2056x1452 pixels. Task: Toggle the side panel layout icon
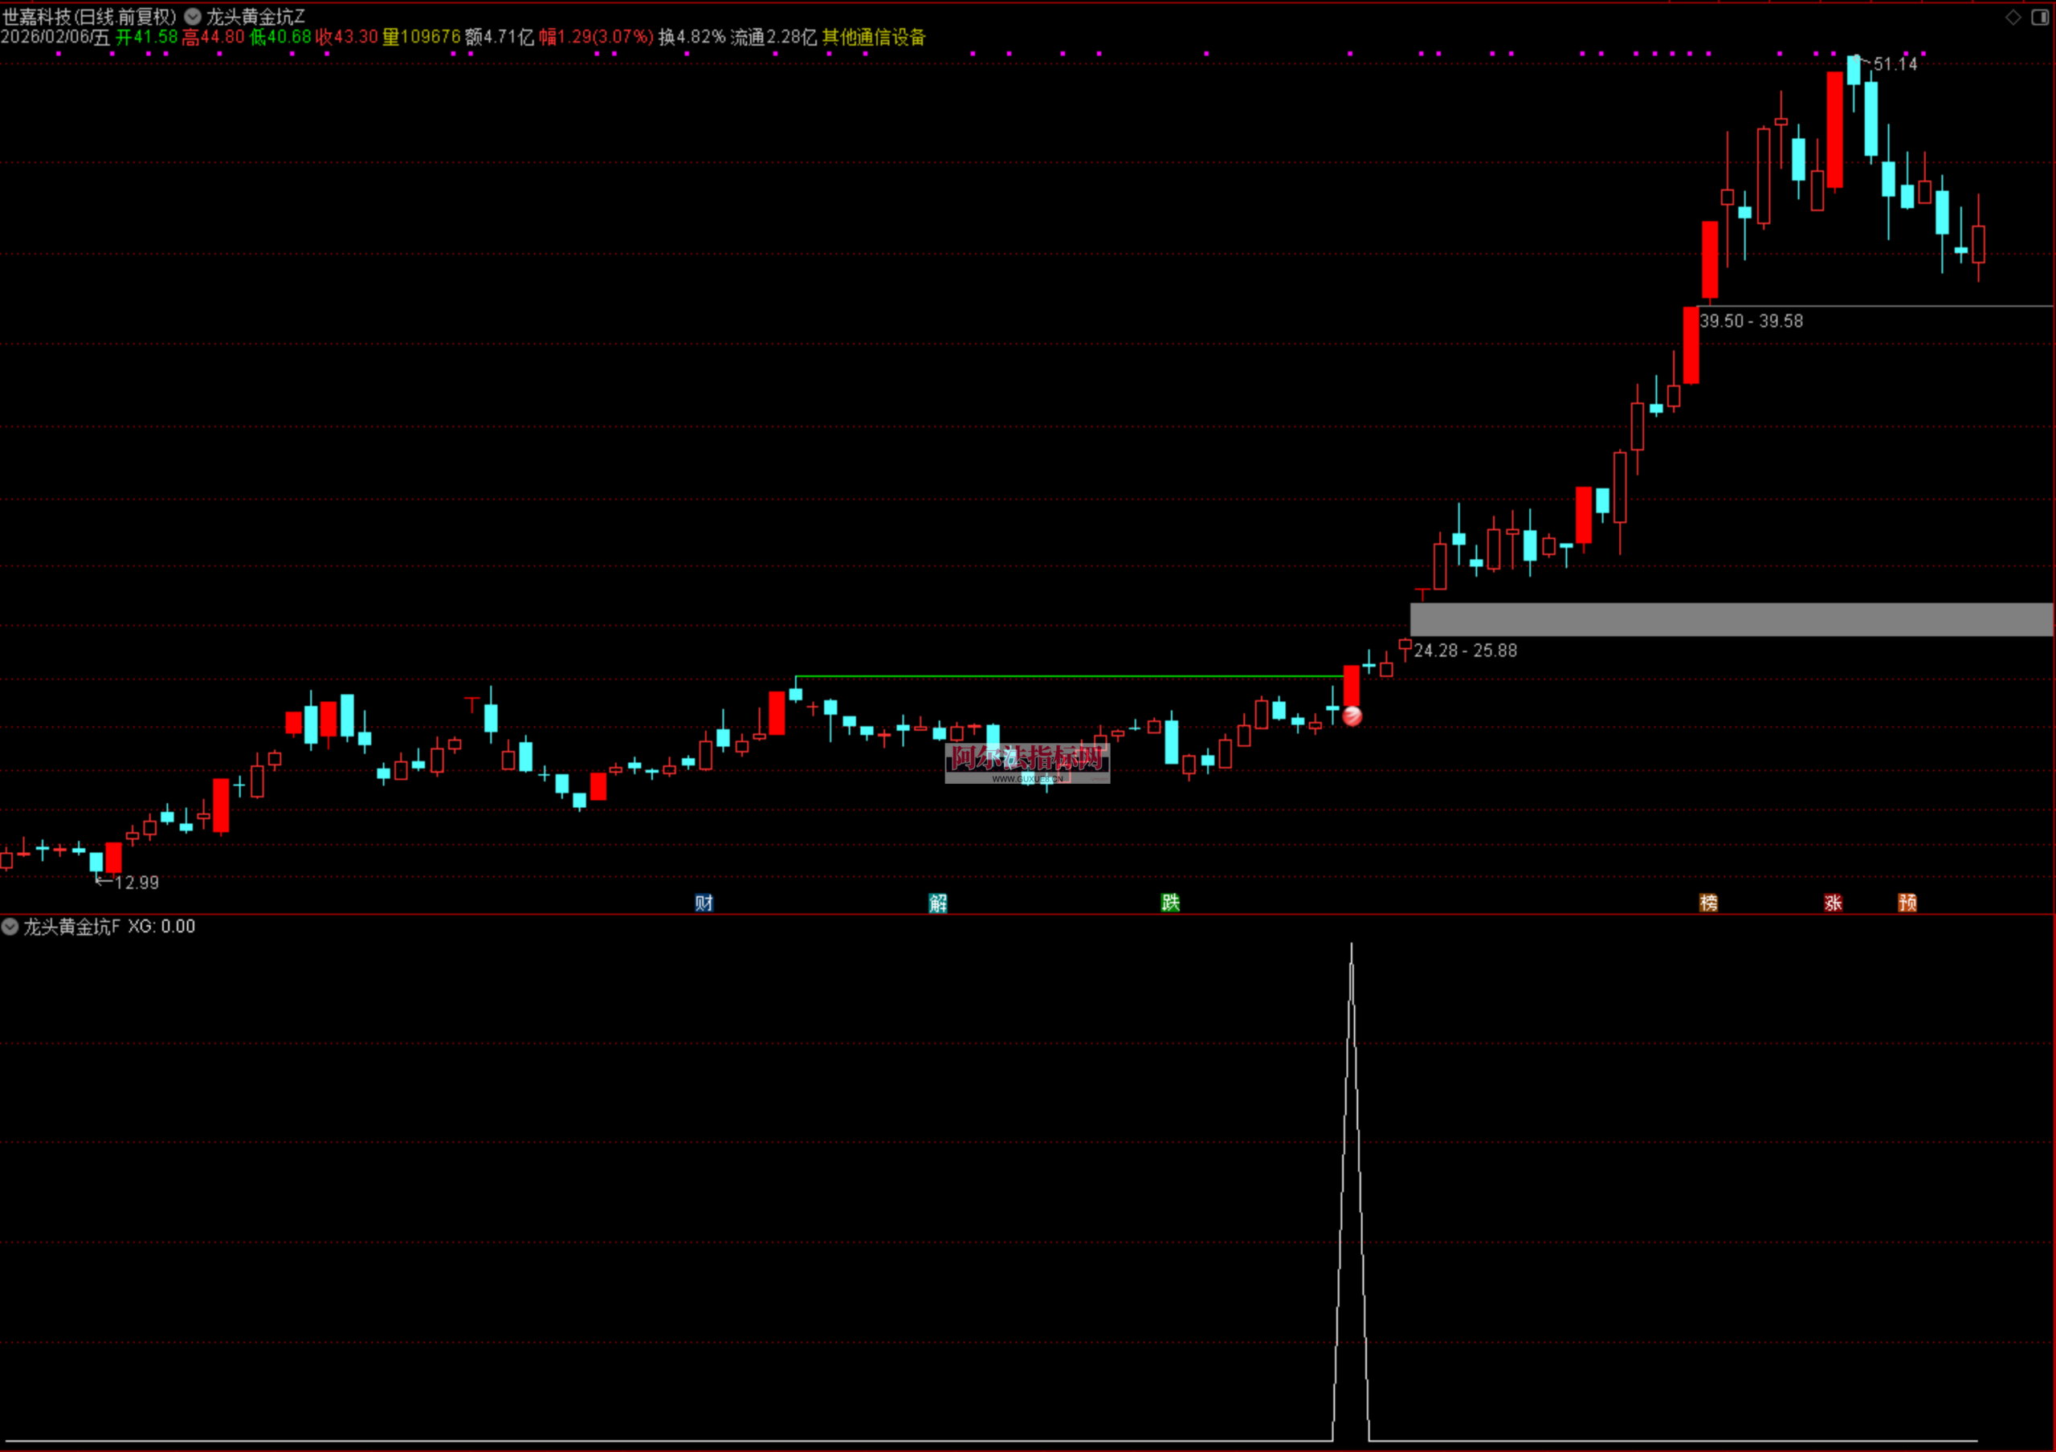(2040, 17)
